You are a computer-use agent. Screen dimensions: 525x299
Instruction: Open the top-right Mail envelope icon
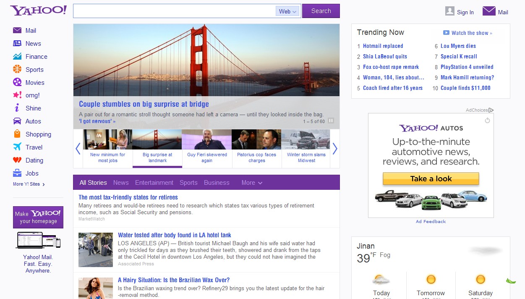(489, 11)
